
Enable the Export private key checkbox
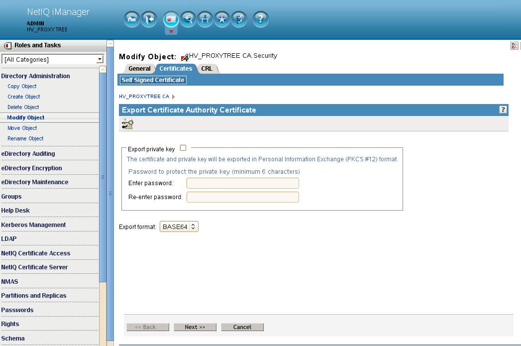point(183,148)
